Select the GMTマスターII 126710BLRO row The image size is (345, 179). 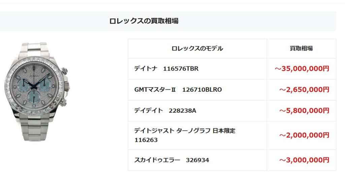[x=232, y=90]
